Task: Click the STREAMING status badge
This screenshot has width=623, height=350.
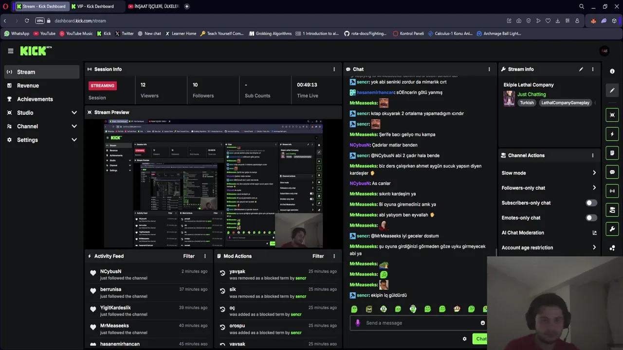Action: tap(103, 86)
